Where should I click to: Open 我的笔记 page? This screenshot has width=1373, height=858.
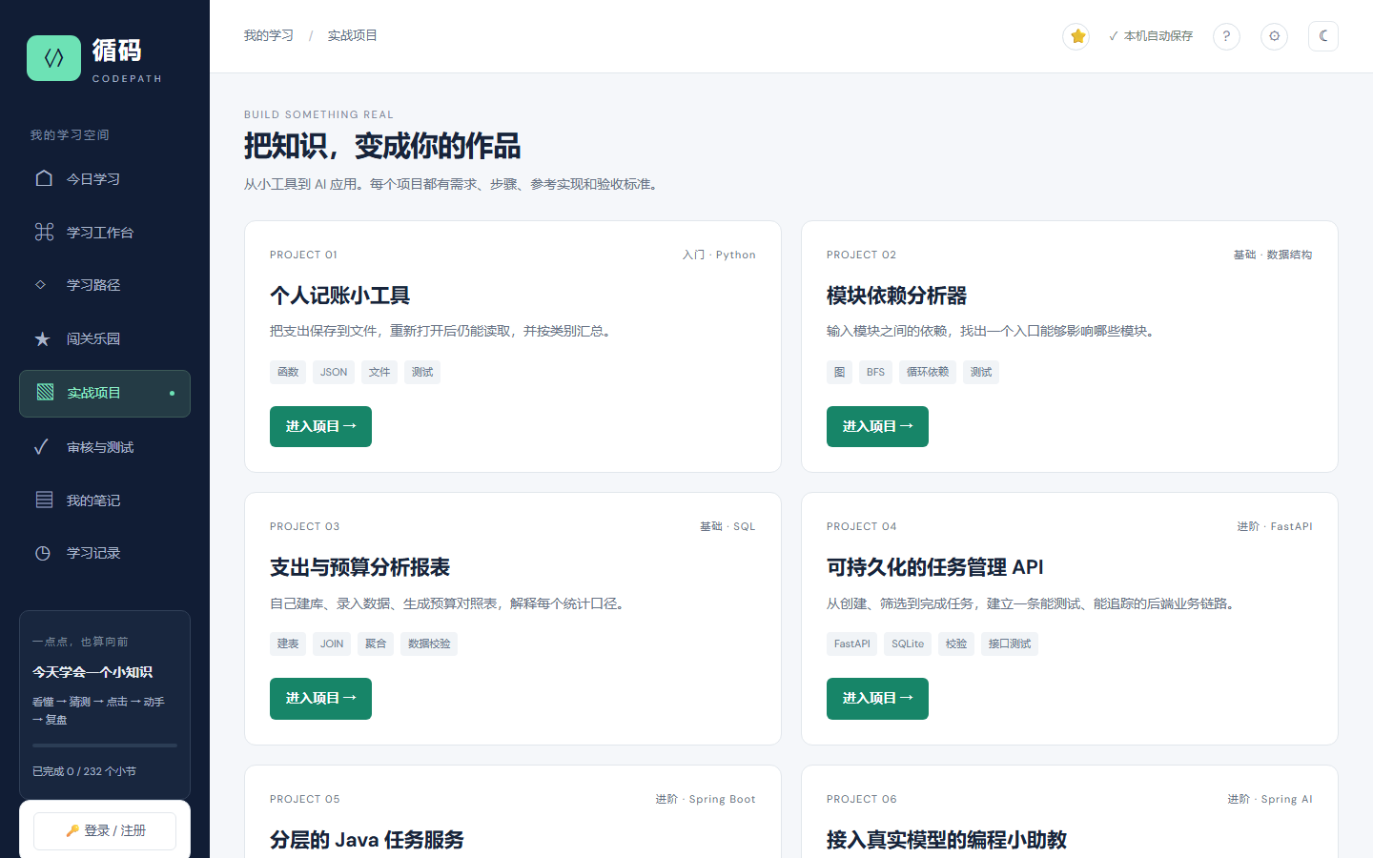tap(105, 500)
